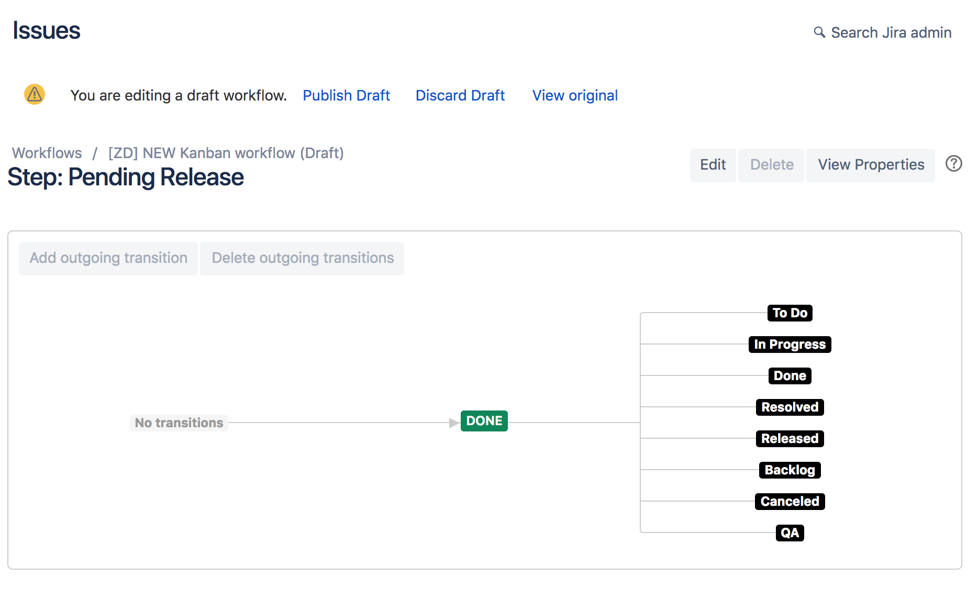Select the Backlog status lozenge
This screenshot has width=978, height=599.
[x=790, y=470]
